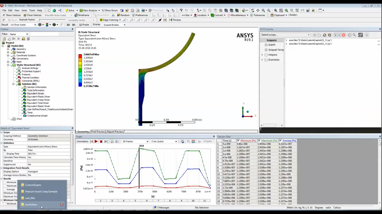Image resolution: width=382 pixels, height=214 pixels.
Task: Open the File menu
Action: pyautogui.click(x=4, y=10)
